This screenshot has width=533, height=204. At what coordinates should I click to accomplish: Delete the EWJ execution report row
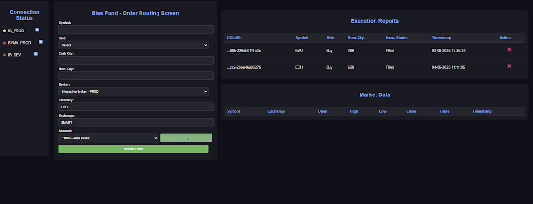coord(509,49)
